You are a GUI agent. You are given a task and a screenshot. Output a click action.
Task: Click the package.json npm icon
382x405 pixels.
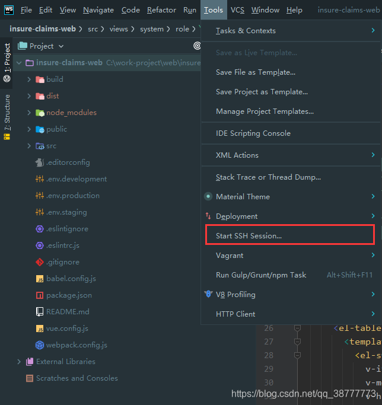tap(40, 295)
